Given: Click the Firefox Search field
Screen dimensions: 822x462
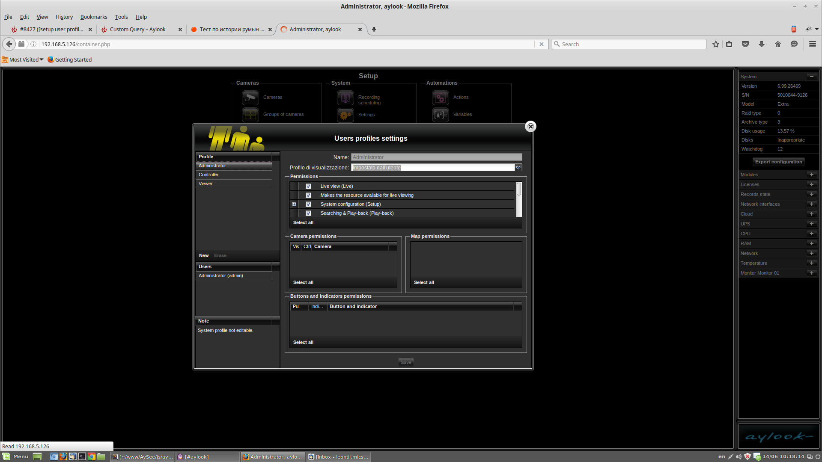Looking at the screenshot, I should (x=629, y=44).
